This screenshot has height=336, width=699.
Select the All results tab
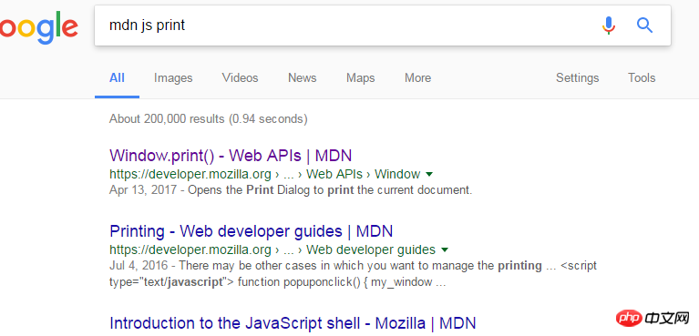[117, 78]
